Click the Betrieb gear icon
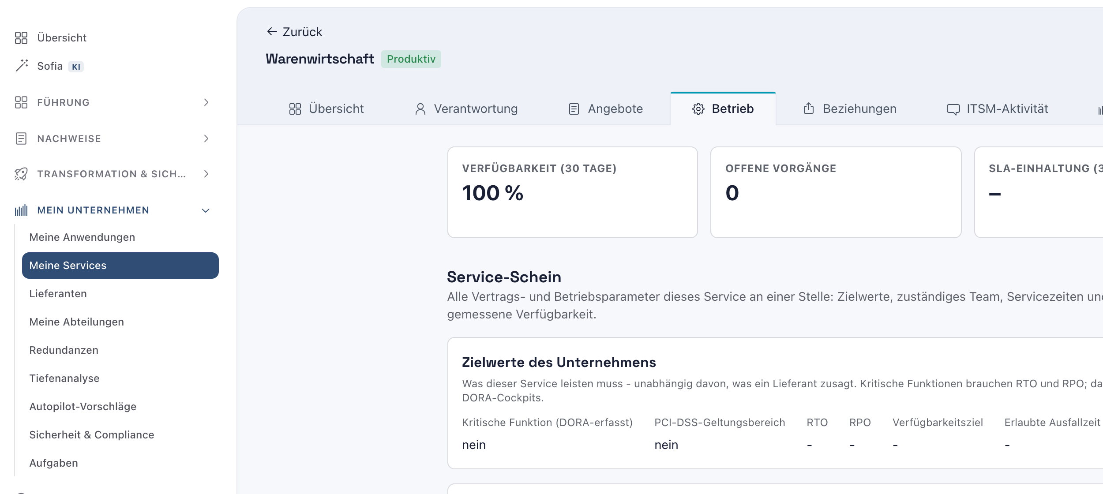This screenshot has width=1103, height=494. coord(698,109)
